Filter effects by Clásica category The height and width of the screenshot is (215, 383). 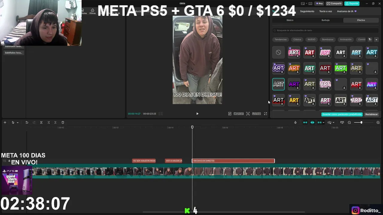click(297, 39)
